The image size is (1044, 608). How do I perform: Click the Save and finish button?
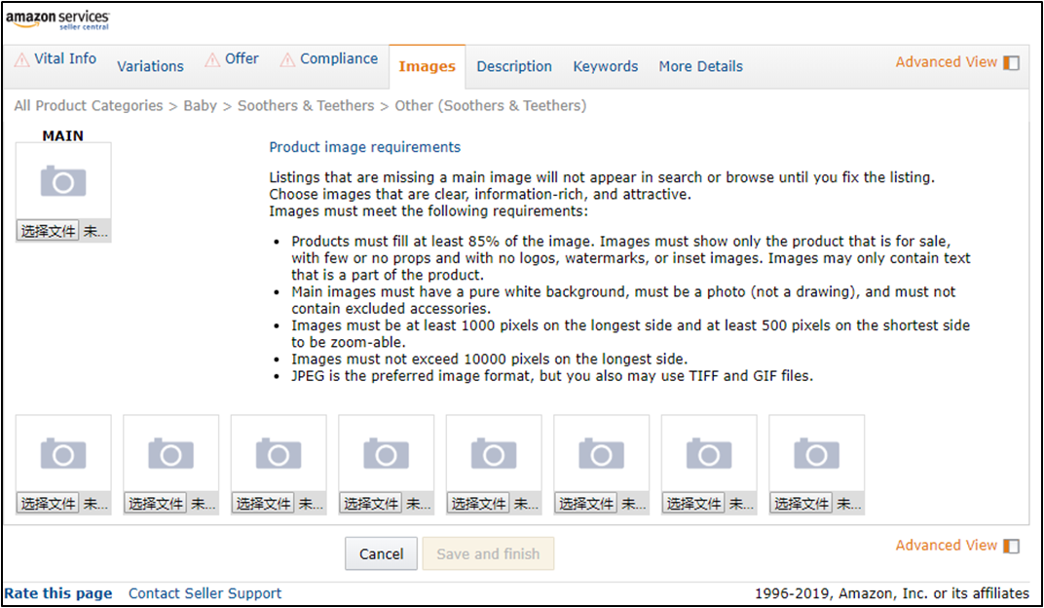[x=488, y=553]
